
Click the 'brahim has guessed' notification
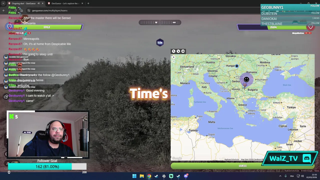pyautogui.click(x=18, y=57)
